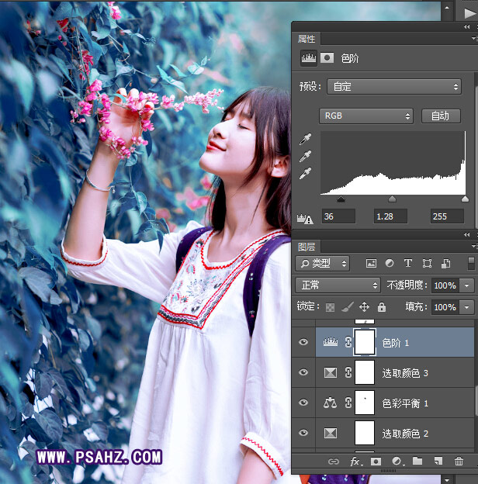
Task: Click the 自动 auto button
Action: click(440, 116)
